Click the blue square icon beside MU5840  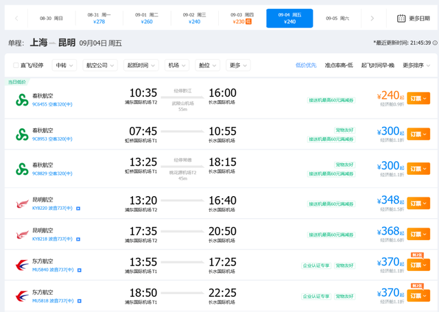point(80,270)
